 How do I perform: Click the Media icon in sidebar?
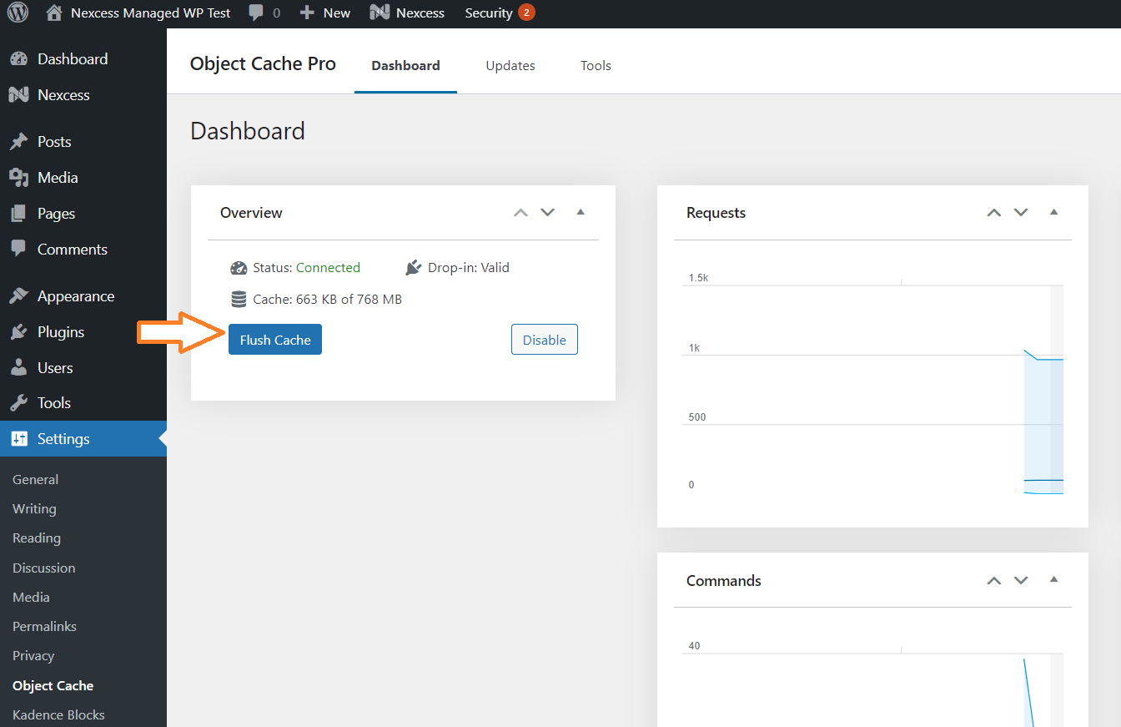pyautogui.click(x=18, y=178)
